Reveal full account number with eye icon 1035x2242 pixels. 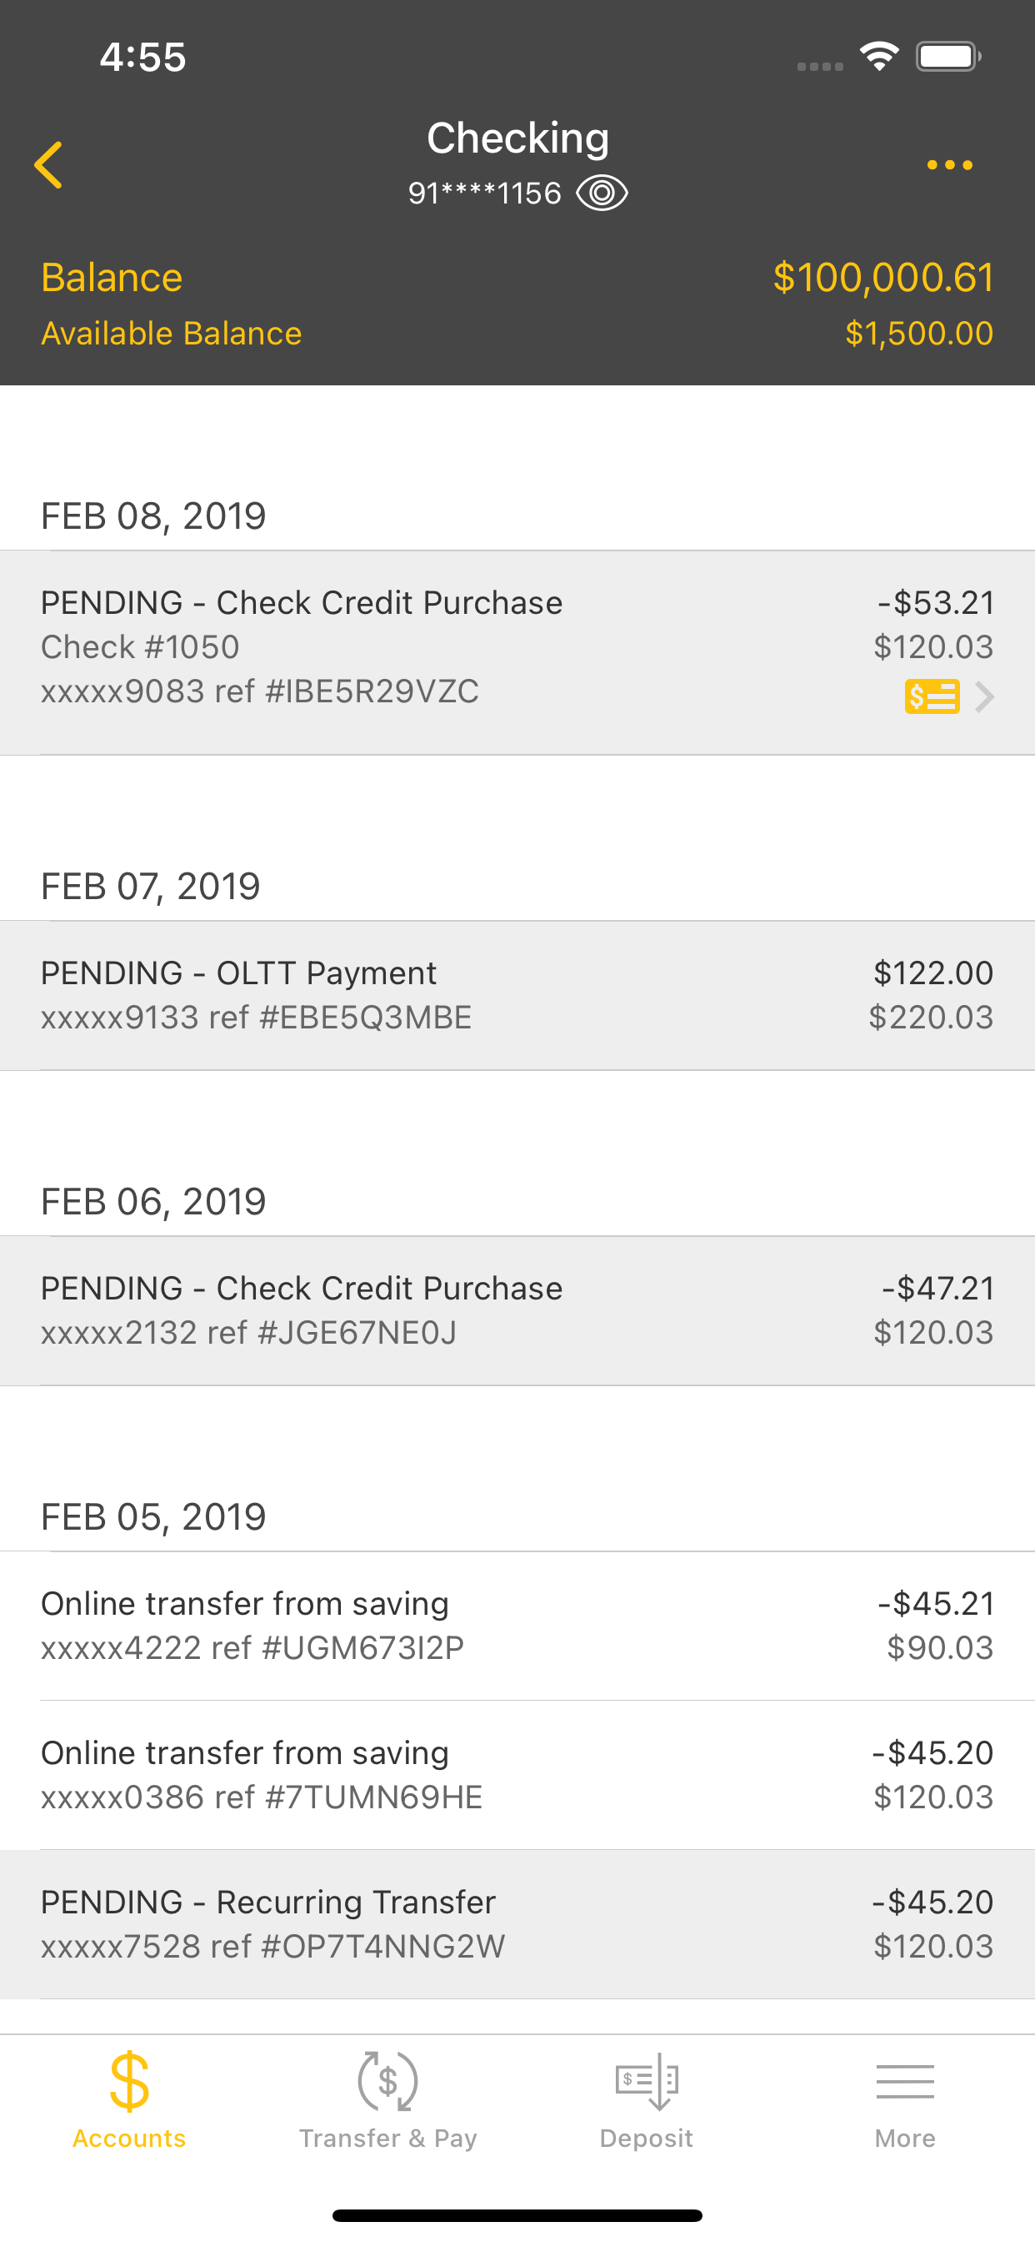point(602,194)
